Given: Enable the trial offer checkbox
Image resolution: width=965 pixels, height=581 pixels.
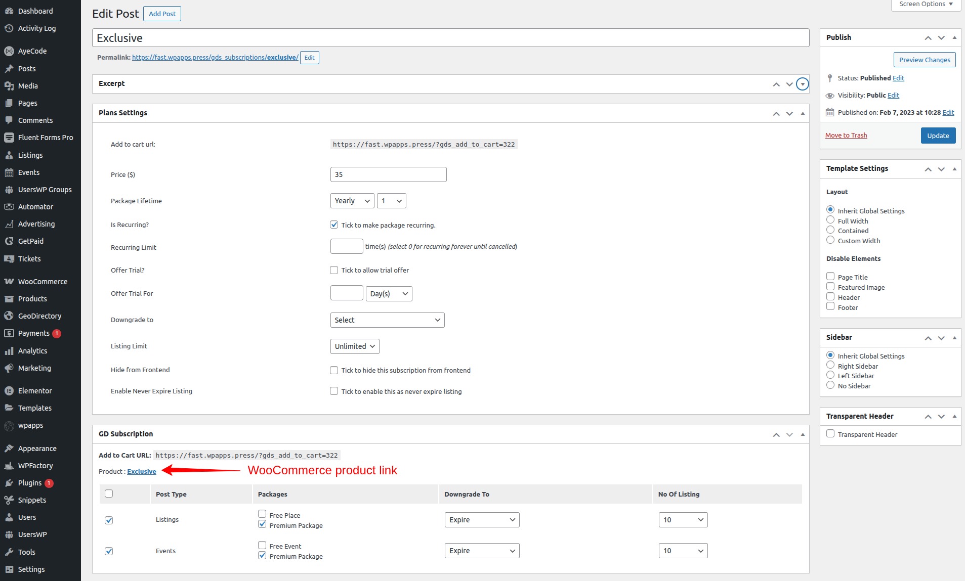Looking at the screenshot, I should click(x=334, y=270).
